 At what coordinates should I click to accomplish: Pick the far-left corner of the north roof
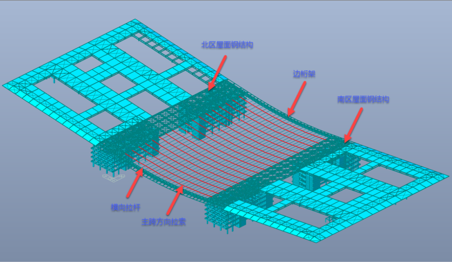[5, 85]
